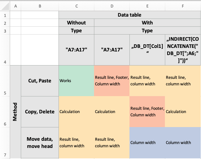The image size is (201, 159).
Task: Select "Calculation" cell in column F
Action: coord(183,112)
